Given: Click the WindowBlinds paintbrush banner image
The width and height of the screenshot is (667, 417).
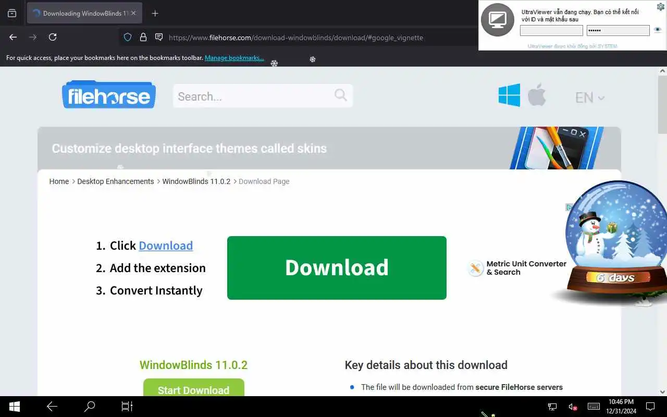Looking at the screenshot, I should [556, 148].
